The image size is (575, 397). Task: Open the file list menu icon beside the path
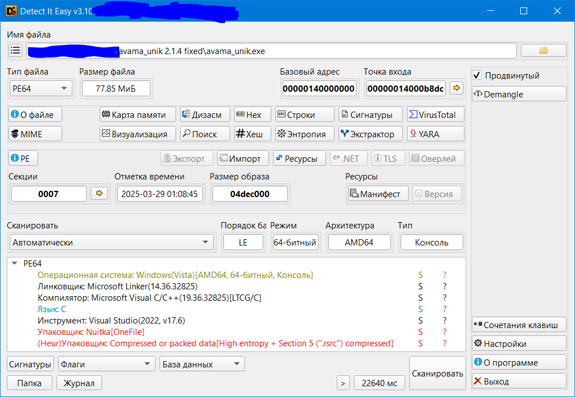[x=15, y=50]
